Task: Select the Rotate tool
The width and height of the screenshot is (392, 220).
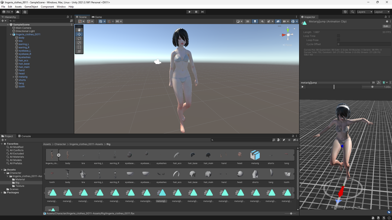Action: click(x=79, y=39)
